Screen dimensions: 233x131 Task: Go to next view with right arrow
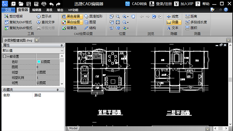[x=148, y=16]
